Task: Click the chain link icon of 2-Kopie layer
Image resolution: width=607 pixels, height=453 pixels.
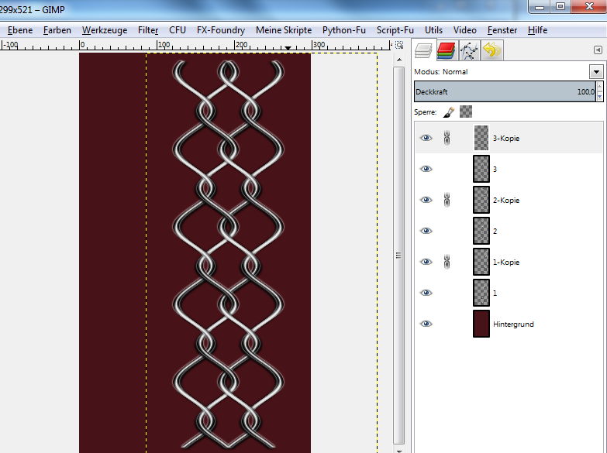Action: point(447,201)
